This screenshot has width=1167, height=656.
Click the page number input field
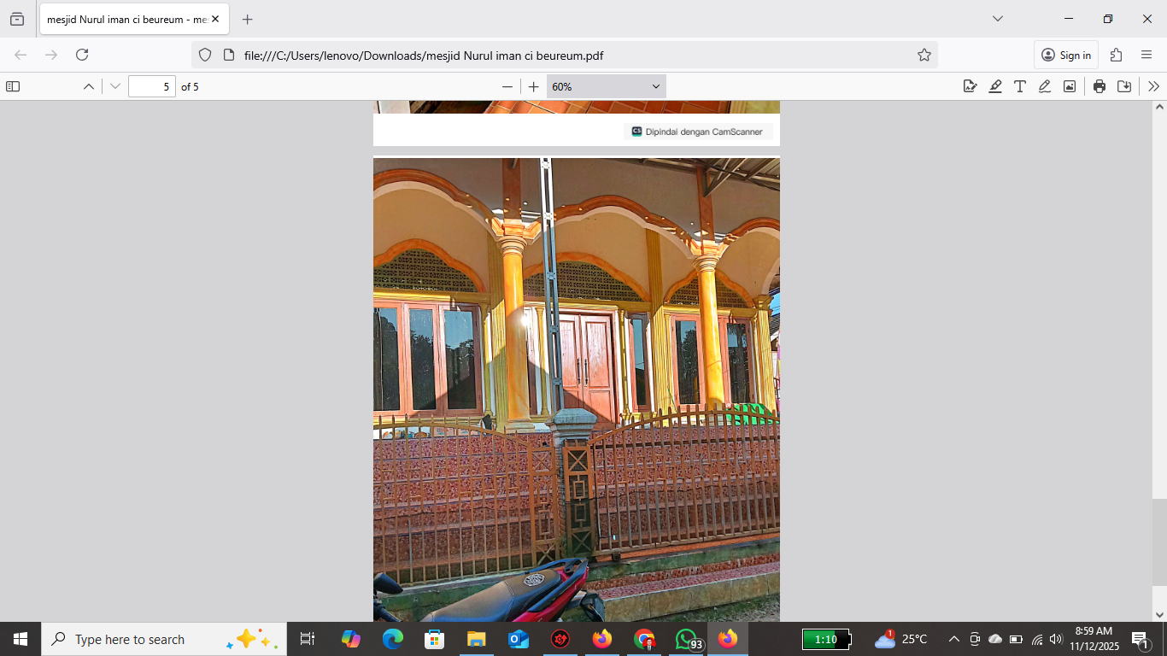152,86
